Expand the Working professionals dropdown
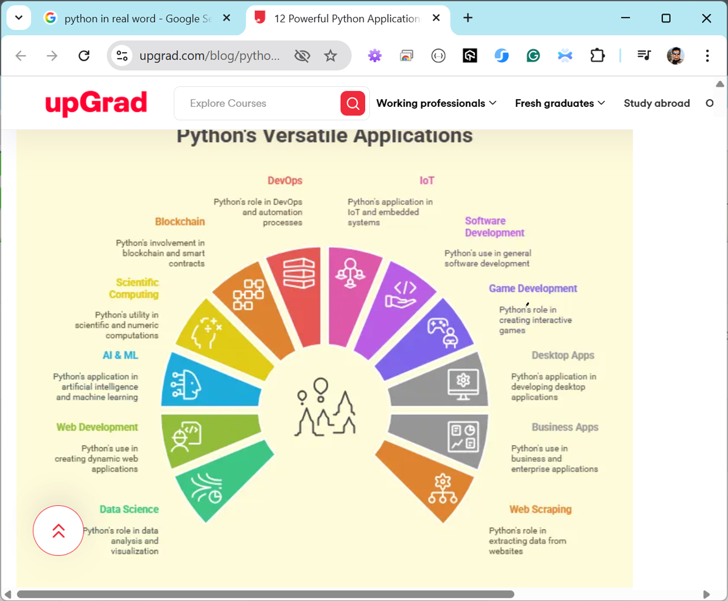 click(436, 104)
